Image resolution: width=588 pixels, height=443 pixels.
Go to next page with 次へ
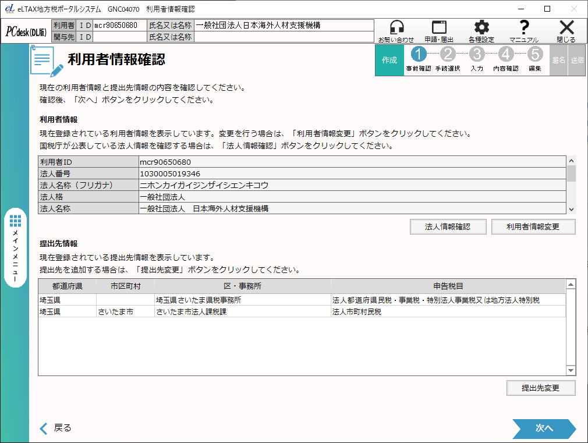tap(544, 428)
